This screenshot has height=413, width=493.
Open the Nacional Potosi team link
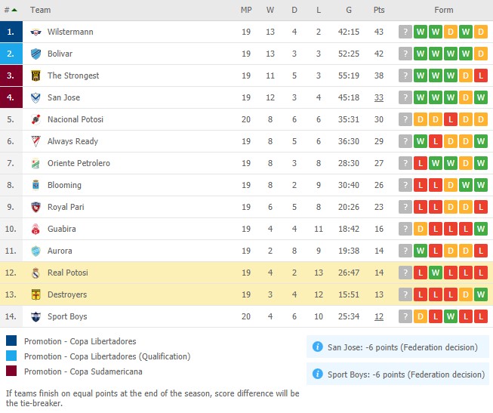(x=75, y=119)
